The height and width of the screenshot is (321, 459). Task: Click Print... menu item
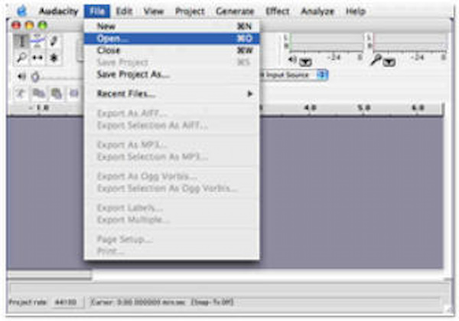(x=171, y=251)
